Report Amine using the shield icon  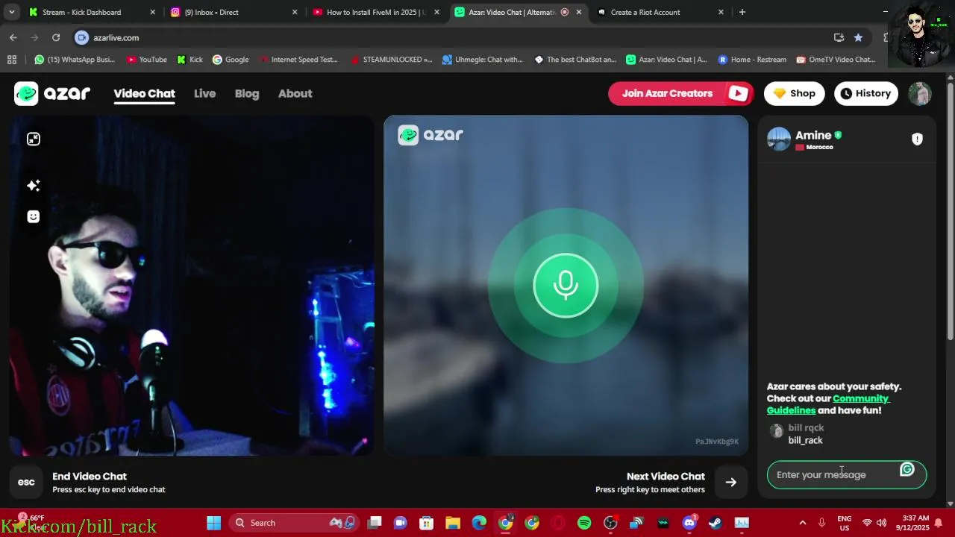click(x=917, y=139)
